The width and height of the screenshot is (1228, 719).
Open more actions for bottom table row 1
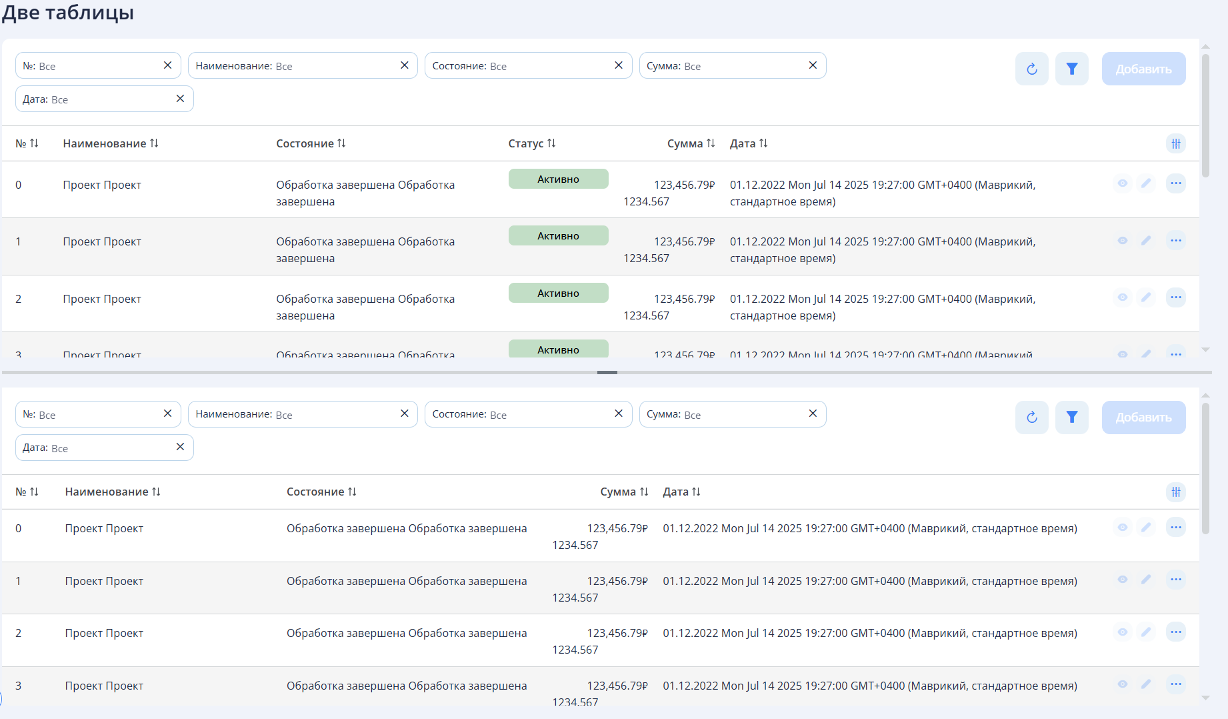coord(1175,580)
